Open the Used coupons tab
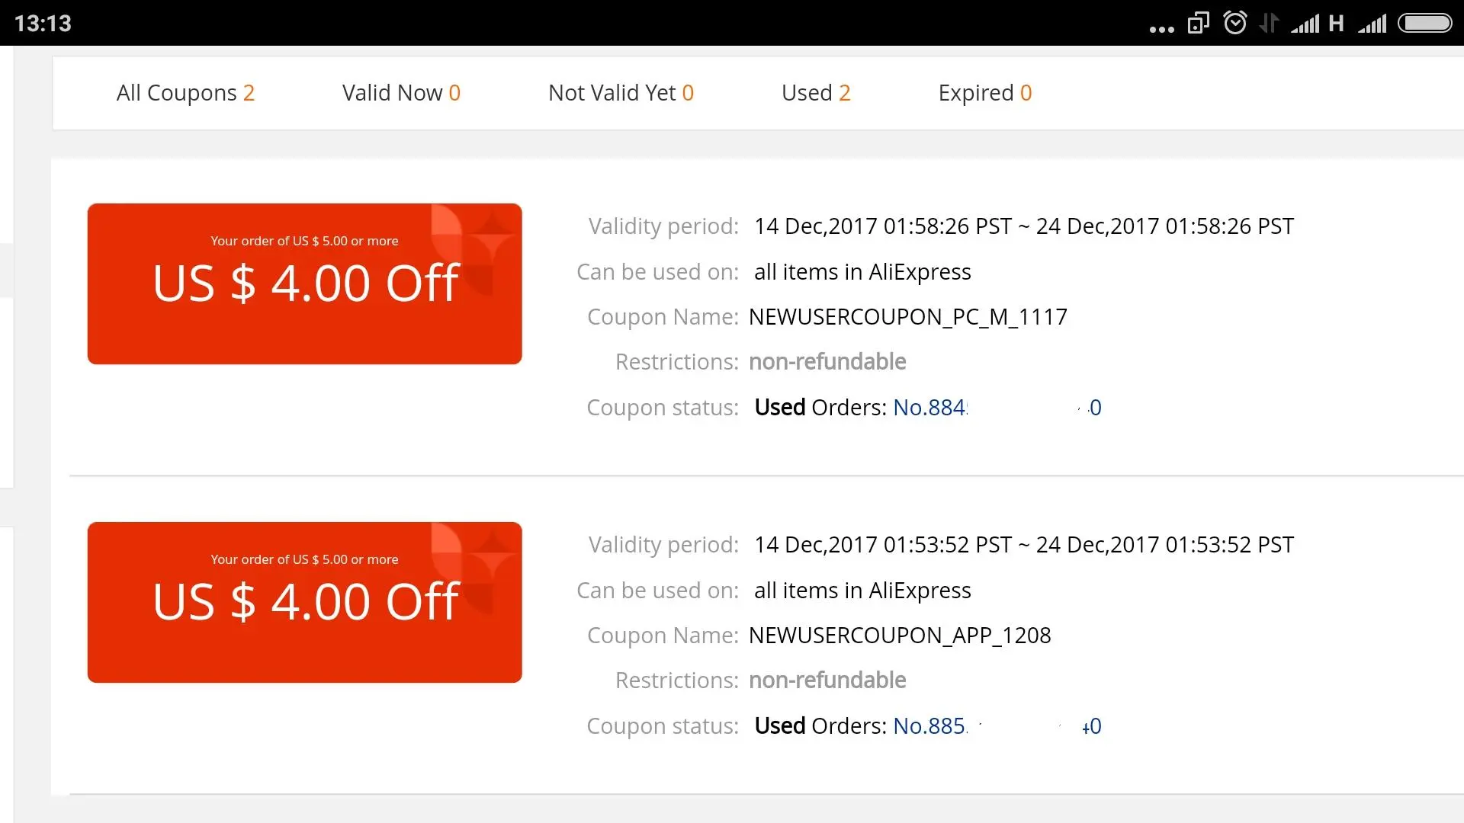1464x823 pixels. point(816,93)
